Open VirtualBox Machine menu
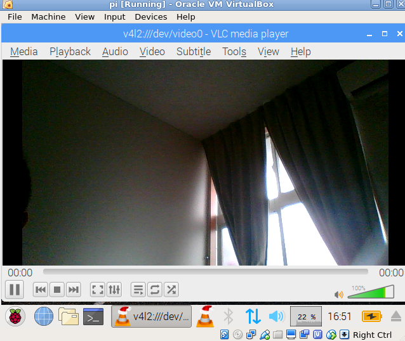The image size is (405, 341). [48, 16]
